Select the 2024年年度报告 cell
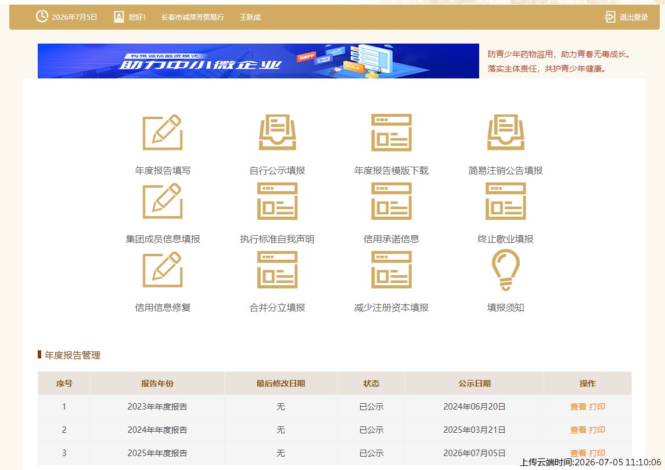Image resolution: width=665 pixels, height=470 pixels. 157,430
